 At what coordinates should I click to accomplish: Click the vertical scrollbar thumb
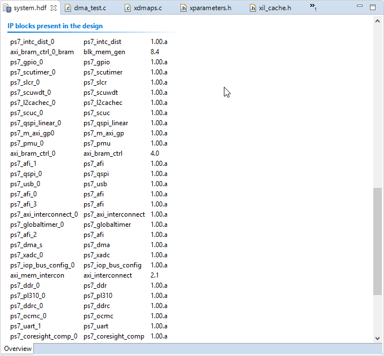click(x=377, y=241)
